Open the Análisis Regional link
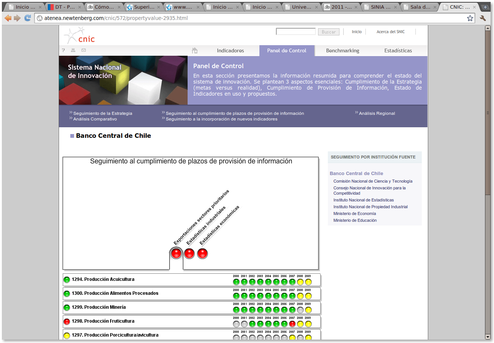494x343 pixels. (x=377, y=113)
